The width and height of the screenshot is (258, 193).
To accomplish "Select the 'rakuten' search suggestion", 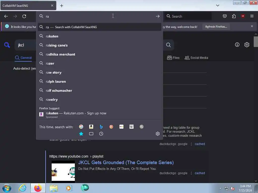I will point(100,36).
